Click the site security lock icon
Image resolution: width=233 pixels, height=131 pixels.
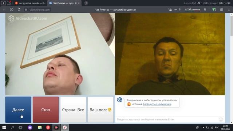click(x=26, y=10)
